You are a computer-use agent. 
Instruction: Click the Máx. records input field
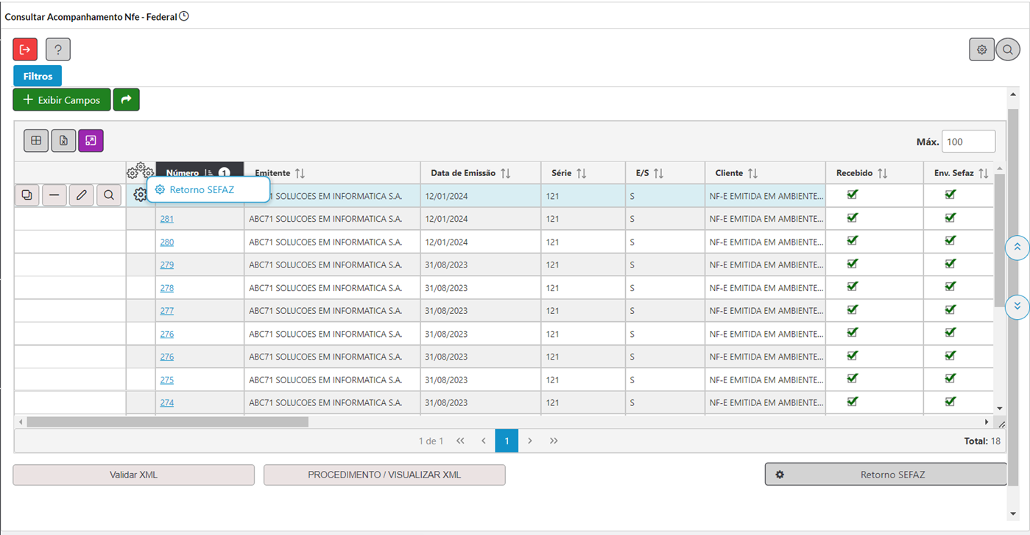pos(968,141)
